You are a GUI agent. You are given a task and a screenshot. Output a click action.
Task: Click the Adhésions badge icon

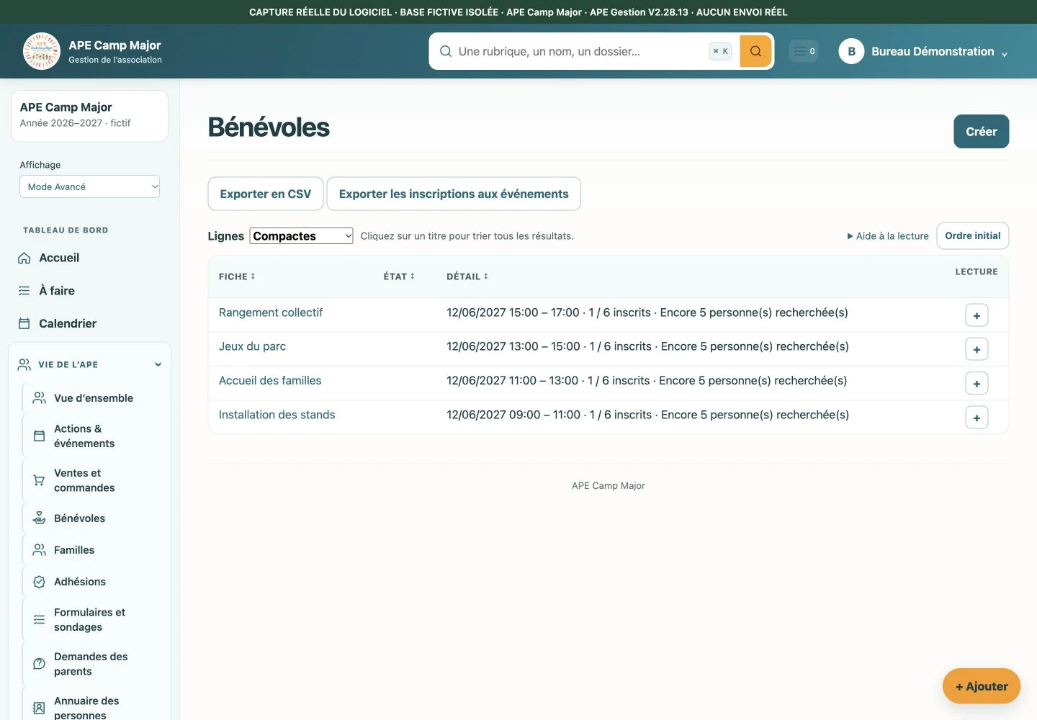click(39, 582)
